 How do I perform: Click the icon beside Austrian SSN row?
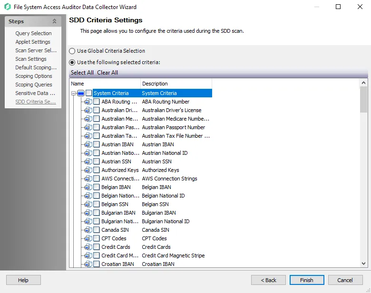click(x=88, y=161)
